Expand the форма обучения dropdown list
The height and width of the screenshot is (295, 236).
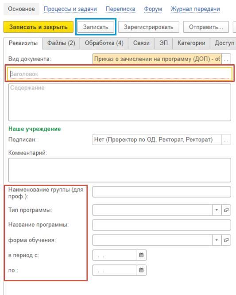pyautogui.click(x=217, y=240)
